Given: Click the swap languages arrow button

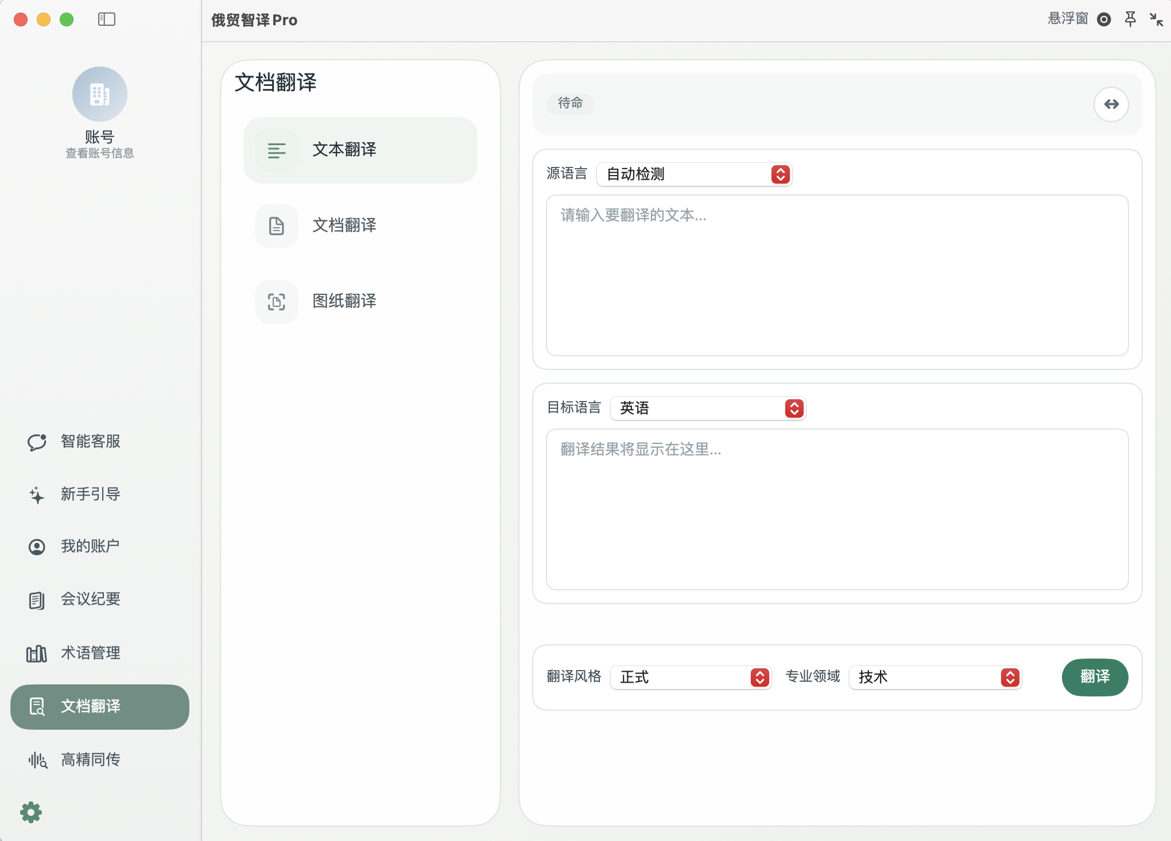Looking at the screenshot, I should tap(1111, 104).
